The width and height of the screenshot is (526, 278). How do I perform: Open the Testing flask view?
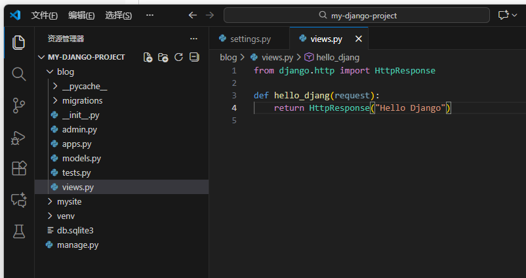tap(19, 231)
